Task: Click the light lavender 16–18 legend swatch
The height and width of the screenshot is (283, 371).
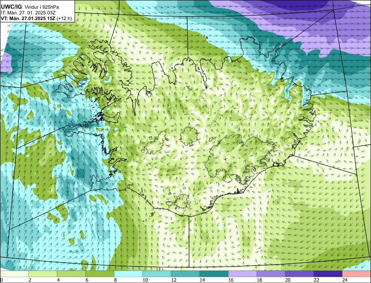Action: tap(243, 274)
